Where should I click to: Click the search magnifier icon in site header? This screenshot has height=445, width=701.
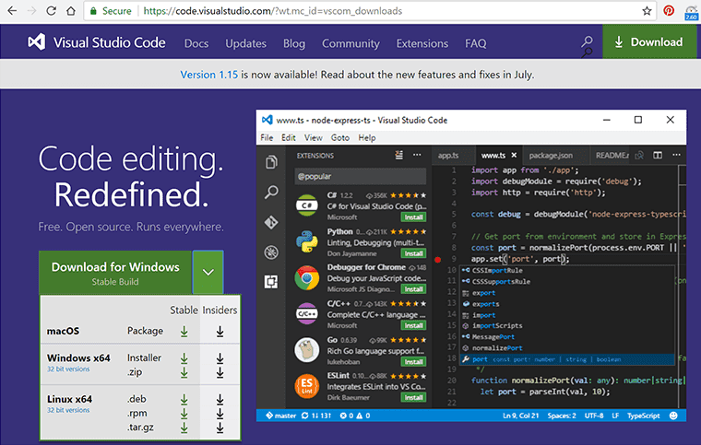587,42
